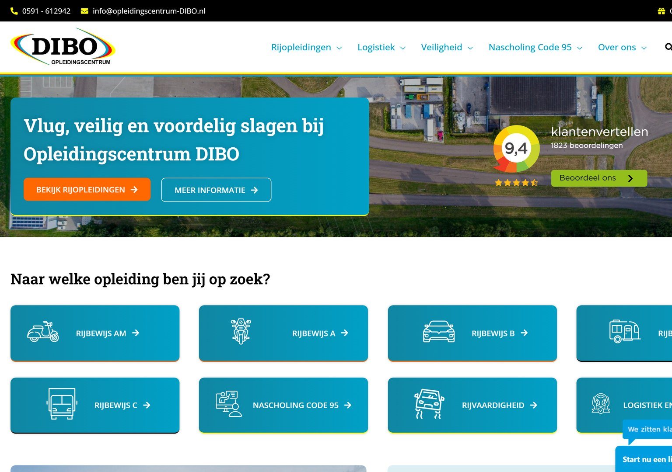672x472 pixels.
Task: Expand the Over ons menu chevron
Action: [x=644, y=48]
